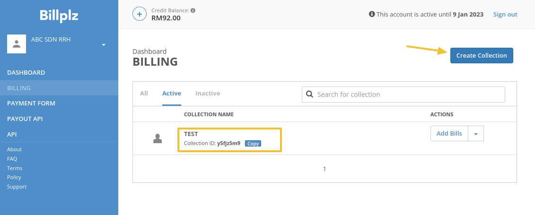Open the Add Bills dropdown caret
Image resolution: width=535 pixels, height=215 pixels.
click(x=476, y=134)
